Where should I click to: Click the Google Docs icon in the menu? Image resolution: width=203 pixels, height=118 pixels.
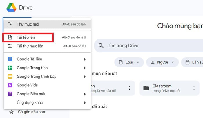pyautogui.click(x=10, y=59)
